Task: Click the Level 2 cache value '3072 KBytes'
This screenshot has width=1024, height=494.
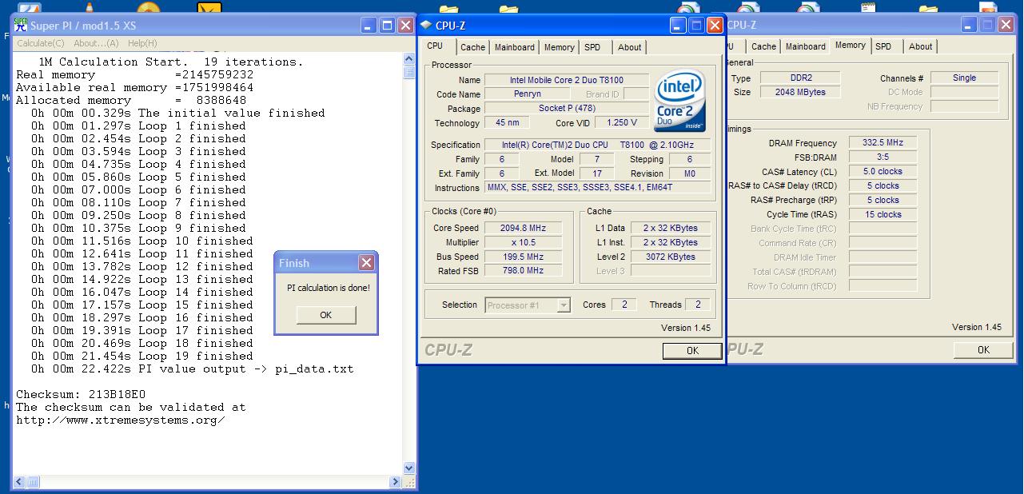Action: (670, 257)
